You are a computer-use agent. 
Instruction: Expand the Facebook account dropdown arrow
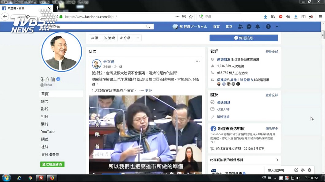(x=277, y=27)
